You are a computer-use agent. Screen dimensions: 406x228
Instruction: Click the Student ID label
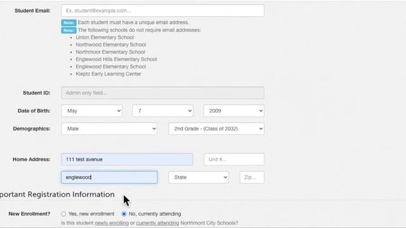(37, 93)
